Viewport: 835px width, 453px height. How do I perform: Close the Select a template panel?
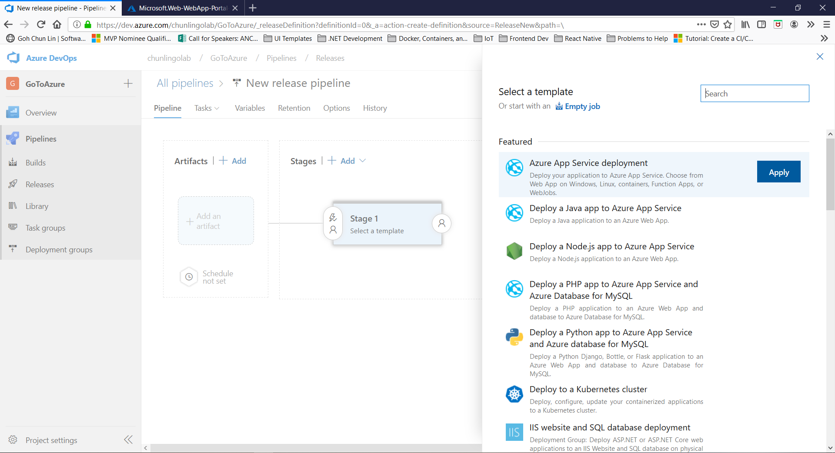click(820, 56)
